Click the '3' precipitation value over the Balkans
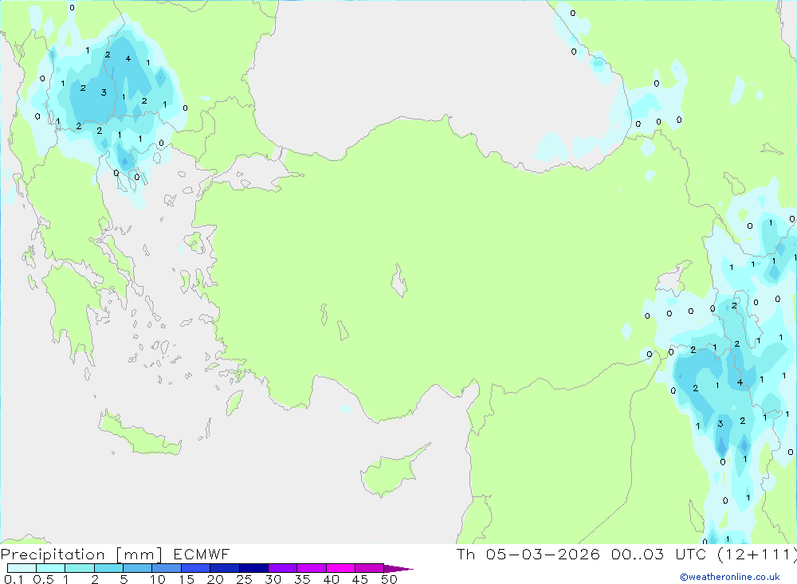The image size is (797, 584). coord(104,92)
